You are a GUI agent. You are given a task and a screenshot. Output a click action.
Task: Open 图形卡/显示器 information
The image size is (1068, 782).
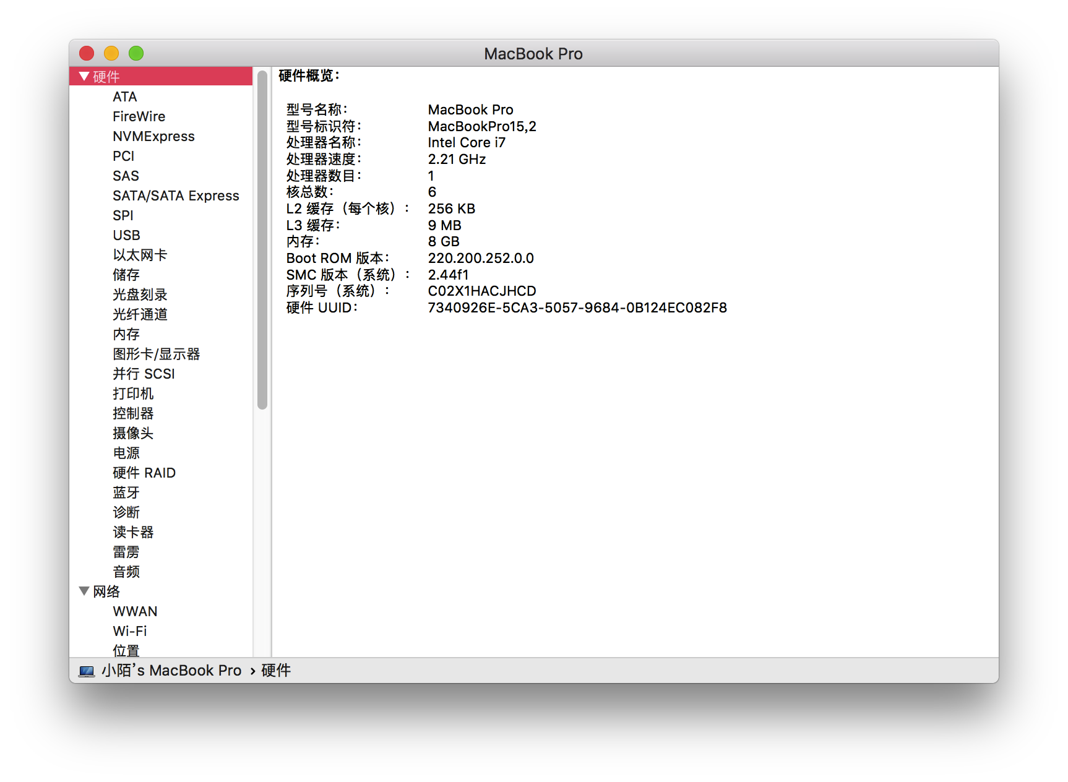(x=157, y=354)
